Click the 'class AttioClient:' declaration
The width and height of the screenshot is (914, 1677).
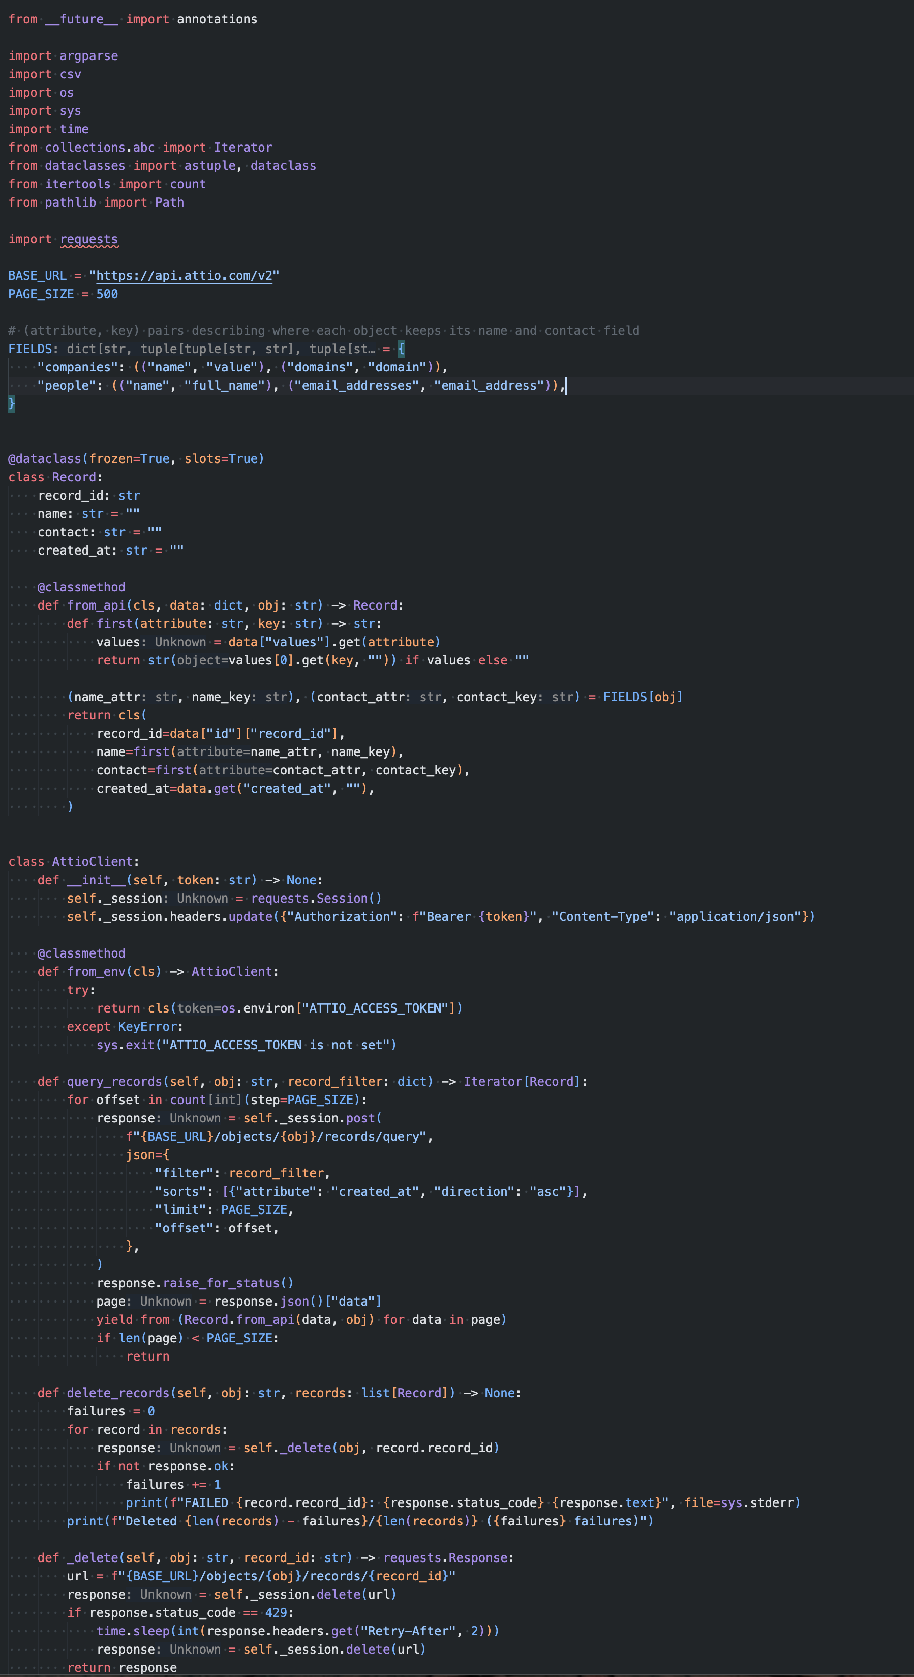74,861
